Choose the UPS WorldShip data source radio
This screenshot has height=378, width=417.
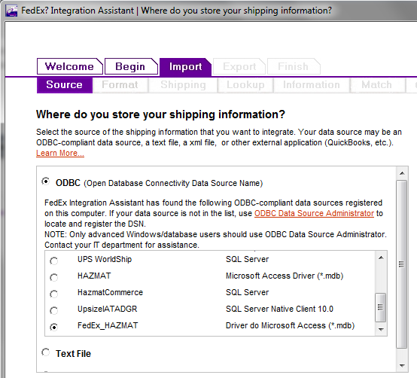[53, 261]
